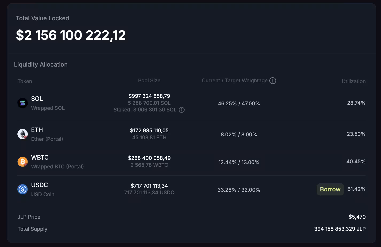Click the Liquidity Allocation heading
The width and height of the screenshot is (381, 247).
(41, 64)
